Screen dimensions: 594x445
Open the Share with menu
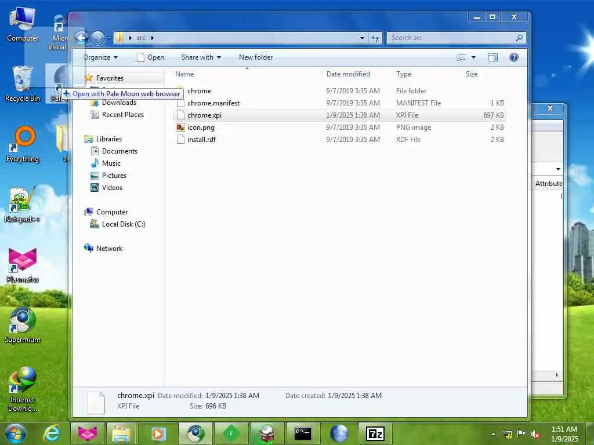point(201,57)
